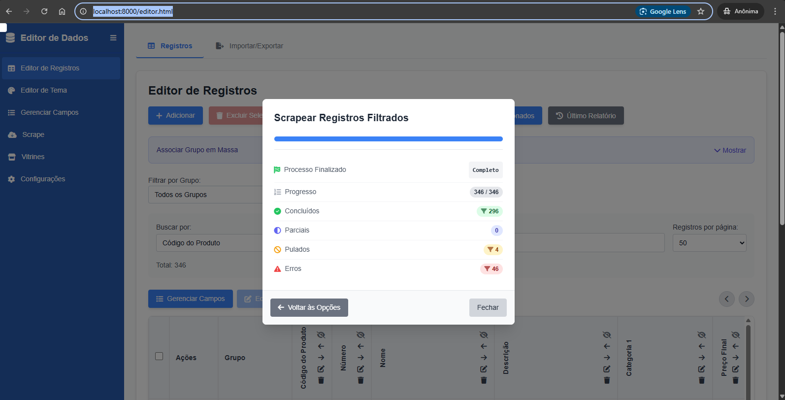This screenshot has width=785, height=400.
Task: Click the filter icon on Erros badge
Action: pyautogui.click(x=487, y=269)
